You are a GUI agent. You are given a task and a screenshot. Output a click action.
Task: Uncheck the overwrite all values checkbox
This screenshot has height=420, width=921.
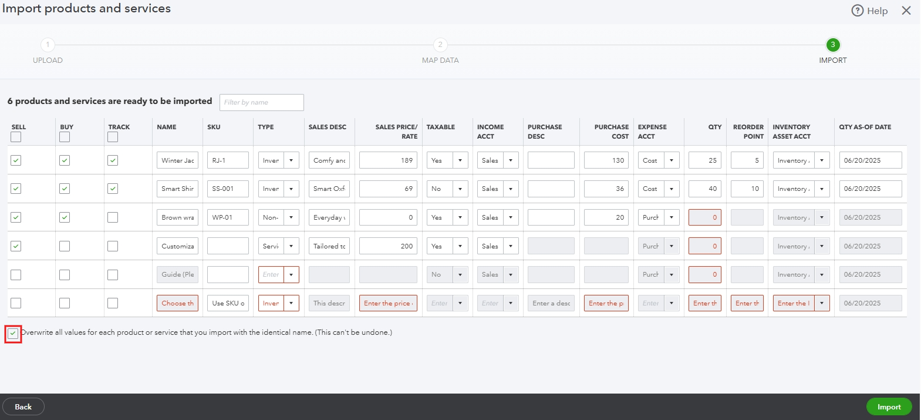point(13,334)
